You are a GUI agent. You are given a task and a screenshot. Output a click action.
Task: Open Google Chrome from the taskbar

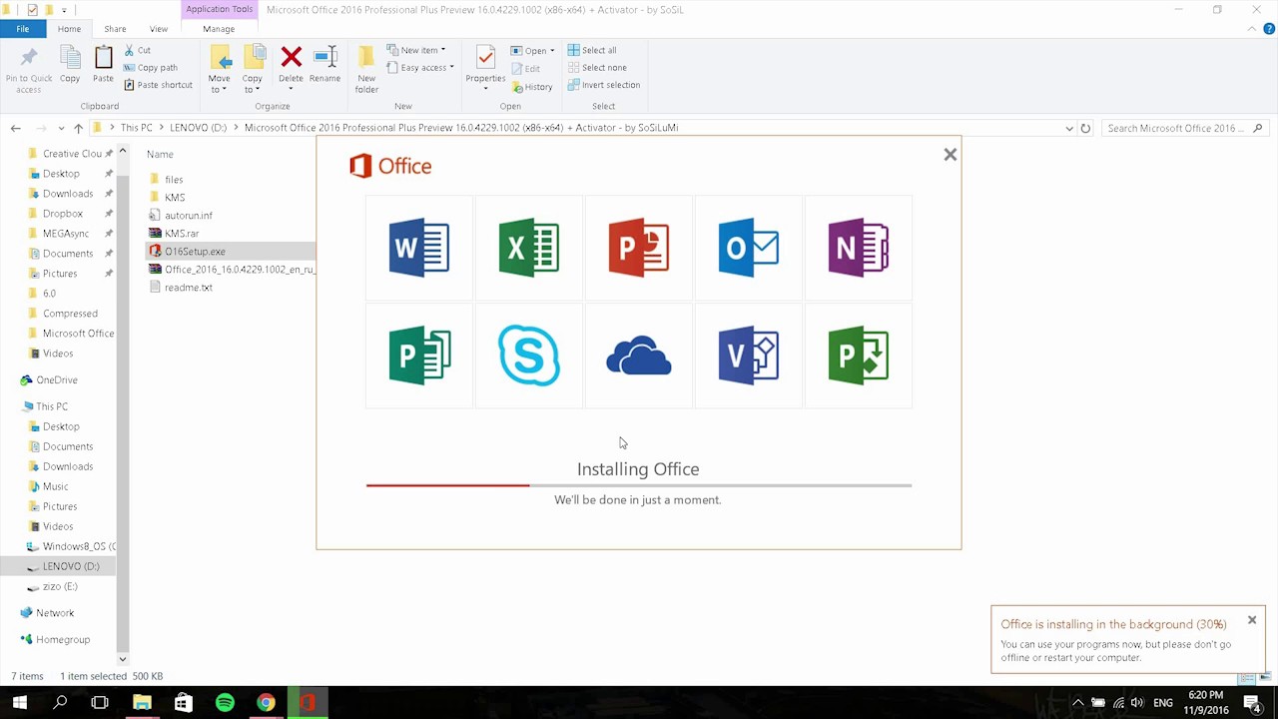(x=266, y=703)
